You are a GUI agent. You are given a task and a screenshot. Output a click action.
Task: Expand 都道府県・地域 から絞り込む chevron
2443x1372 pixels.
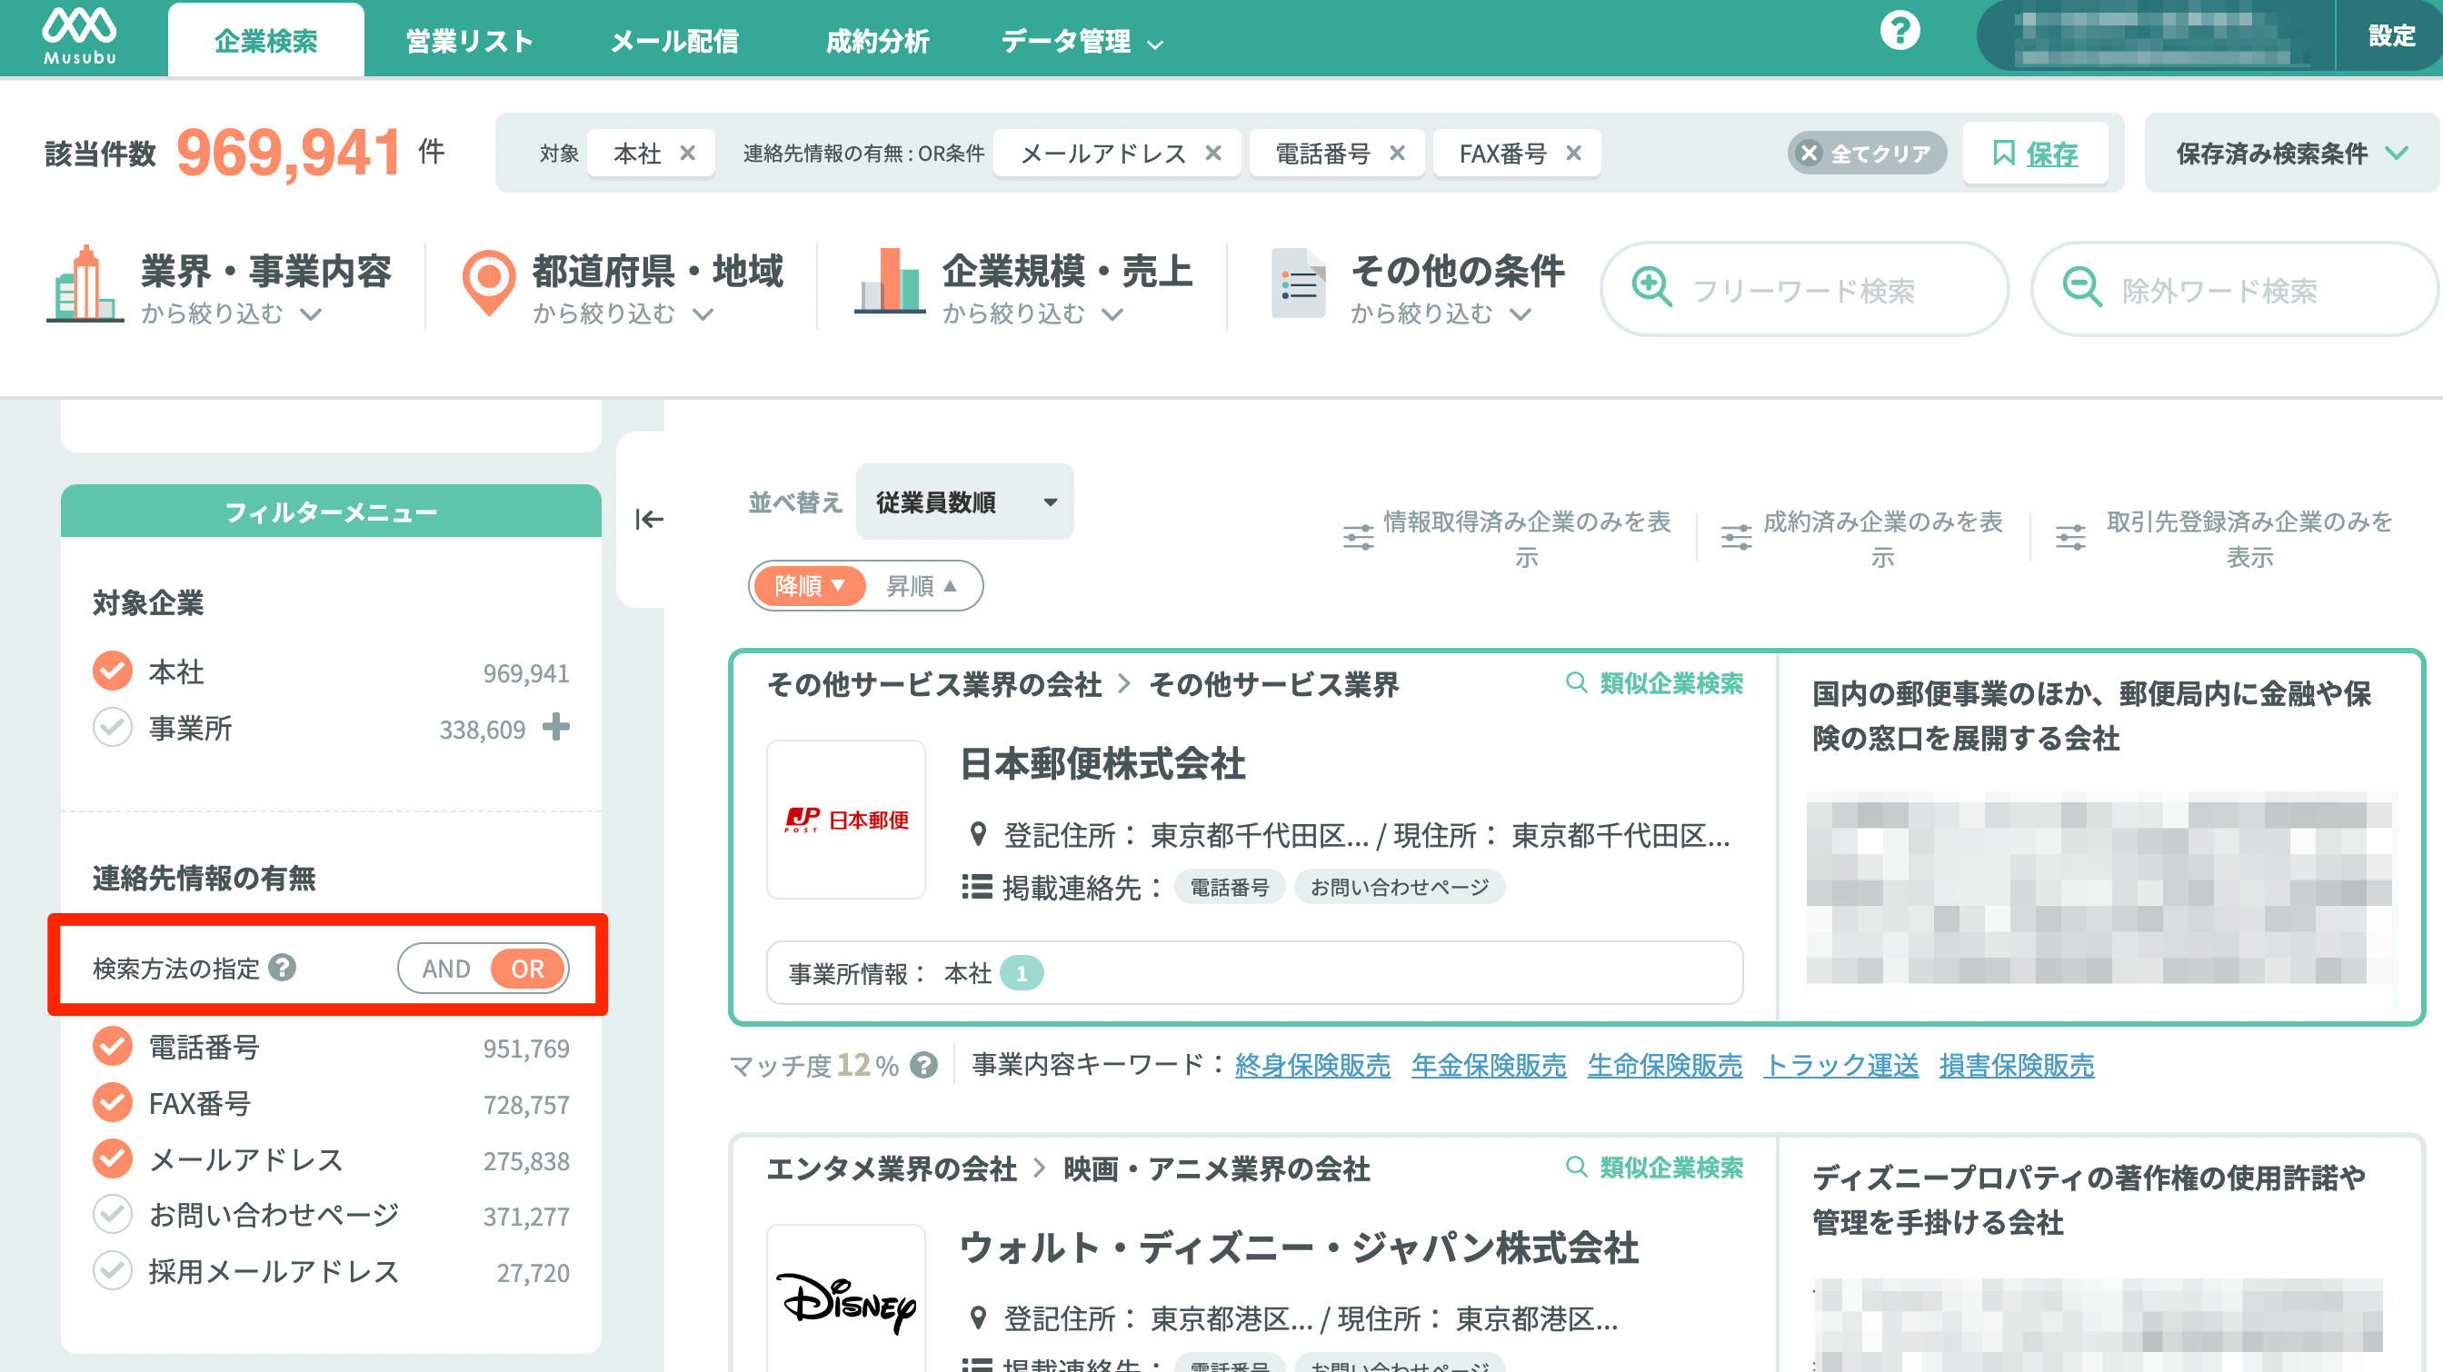tap(703, 313)
